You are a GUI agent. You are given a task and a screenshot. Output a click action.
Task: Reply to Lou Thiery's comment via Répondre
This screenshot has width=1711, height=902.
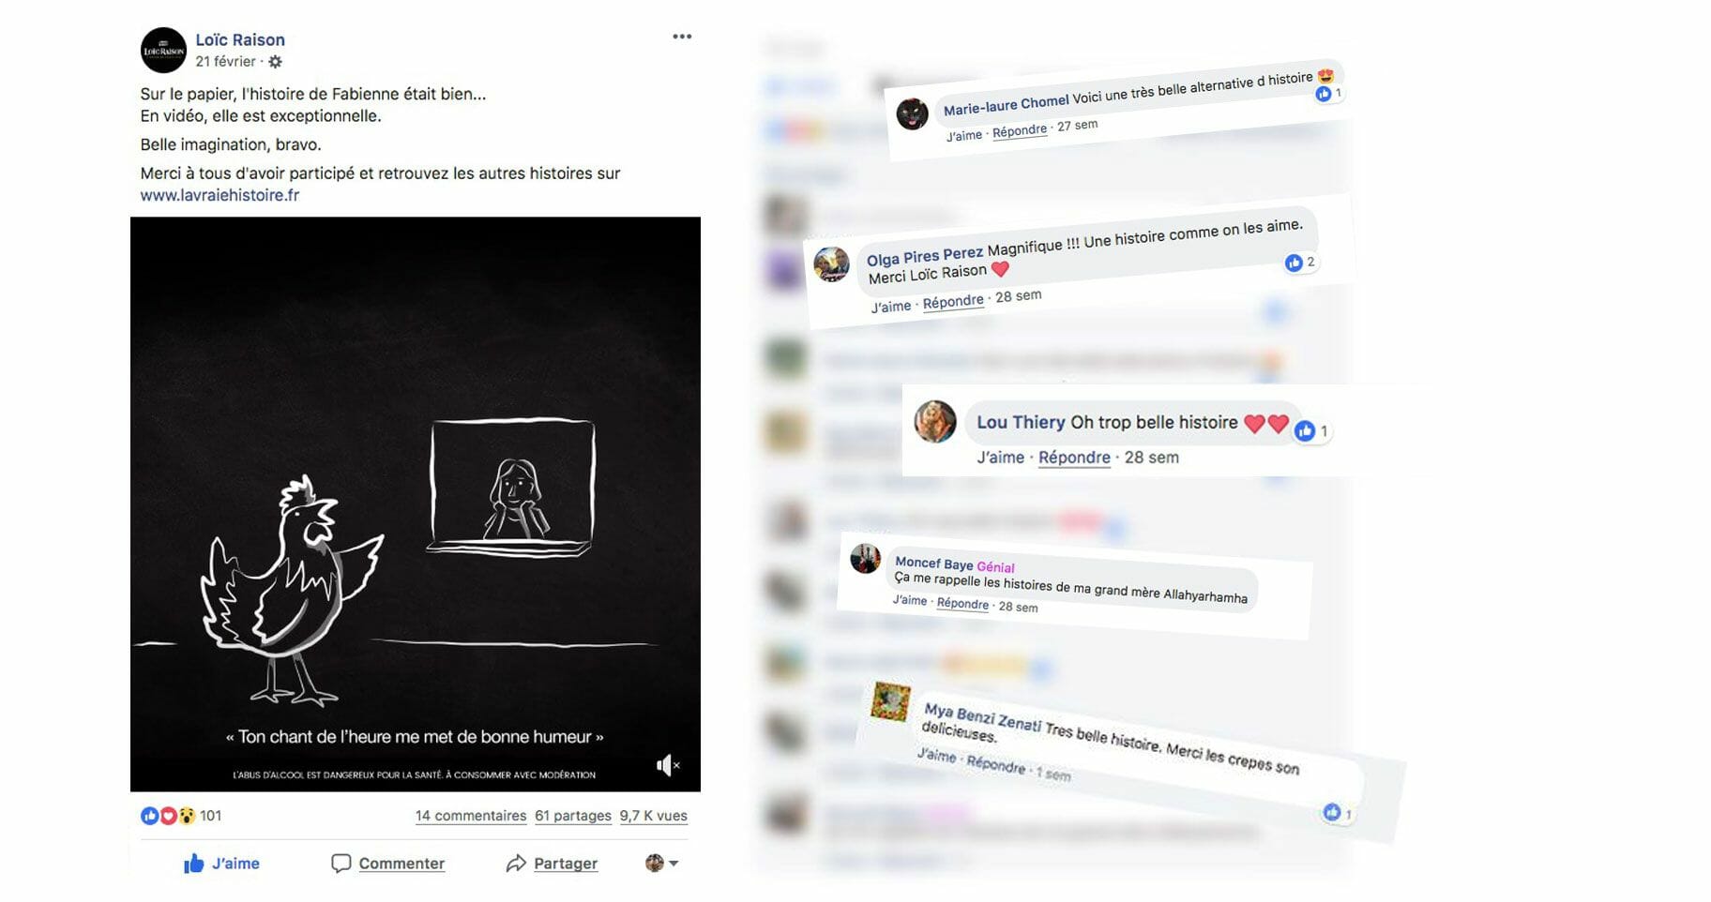[x=1074, y=458]
